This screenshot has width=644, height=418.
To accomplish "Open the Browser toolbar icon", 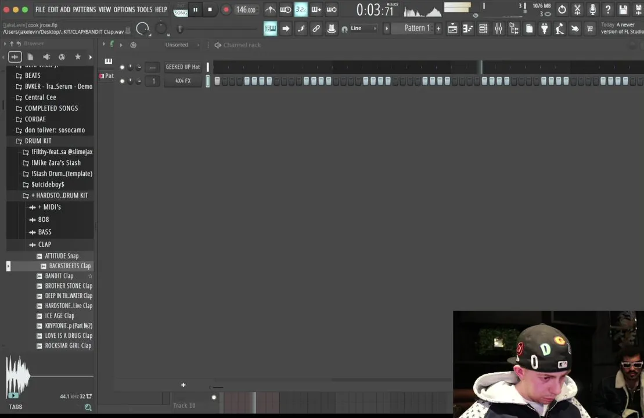I will click(x=514, y=28).
